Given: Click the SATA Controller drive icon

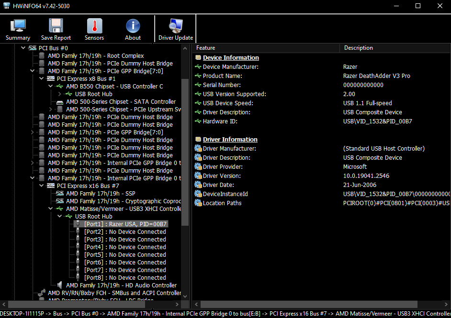Looking at the screenshot, I should (60, 102).
